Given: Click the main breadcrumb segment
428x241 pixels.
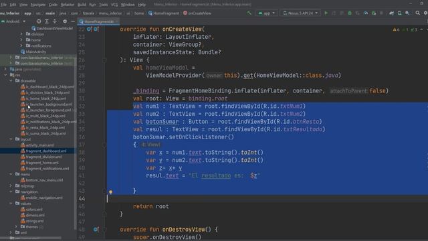Looking at the screenshot, I should [50, 13].
